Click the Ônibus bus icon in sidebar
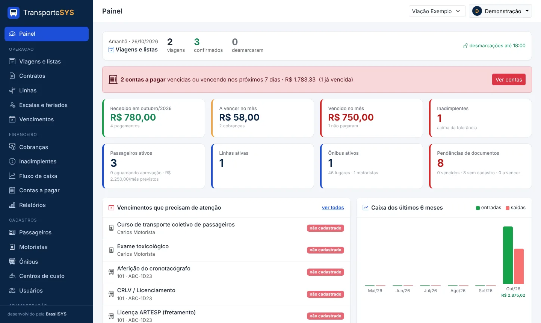The width and height of the screenshot is (541, 323). coord(12,262)
